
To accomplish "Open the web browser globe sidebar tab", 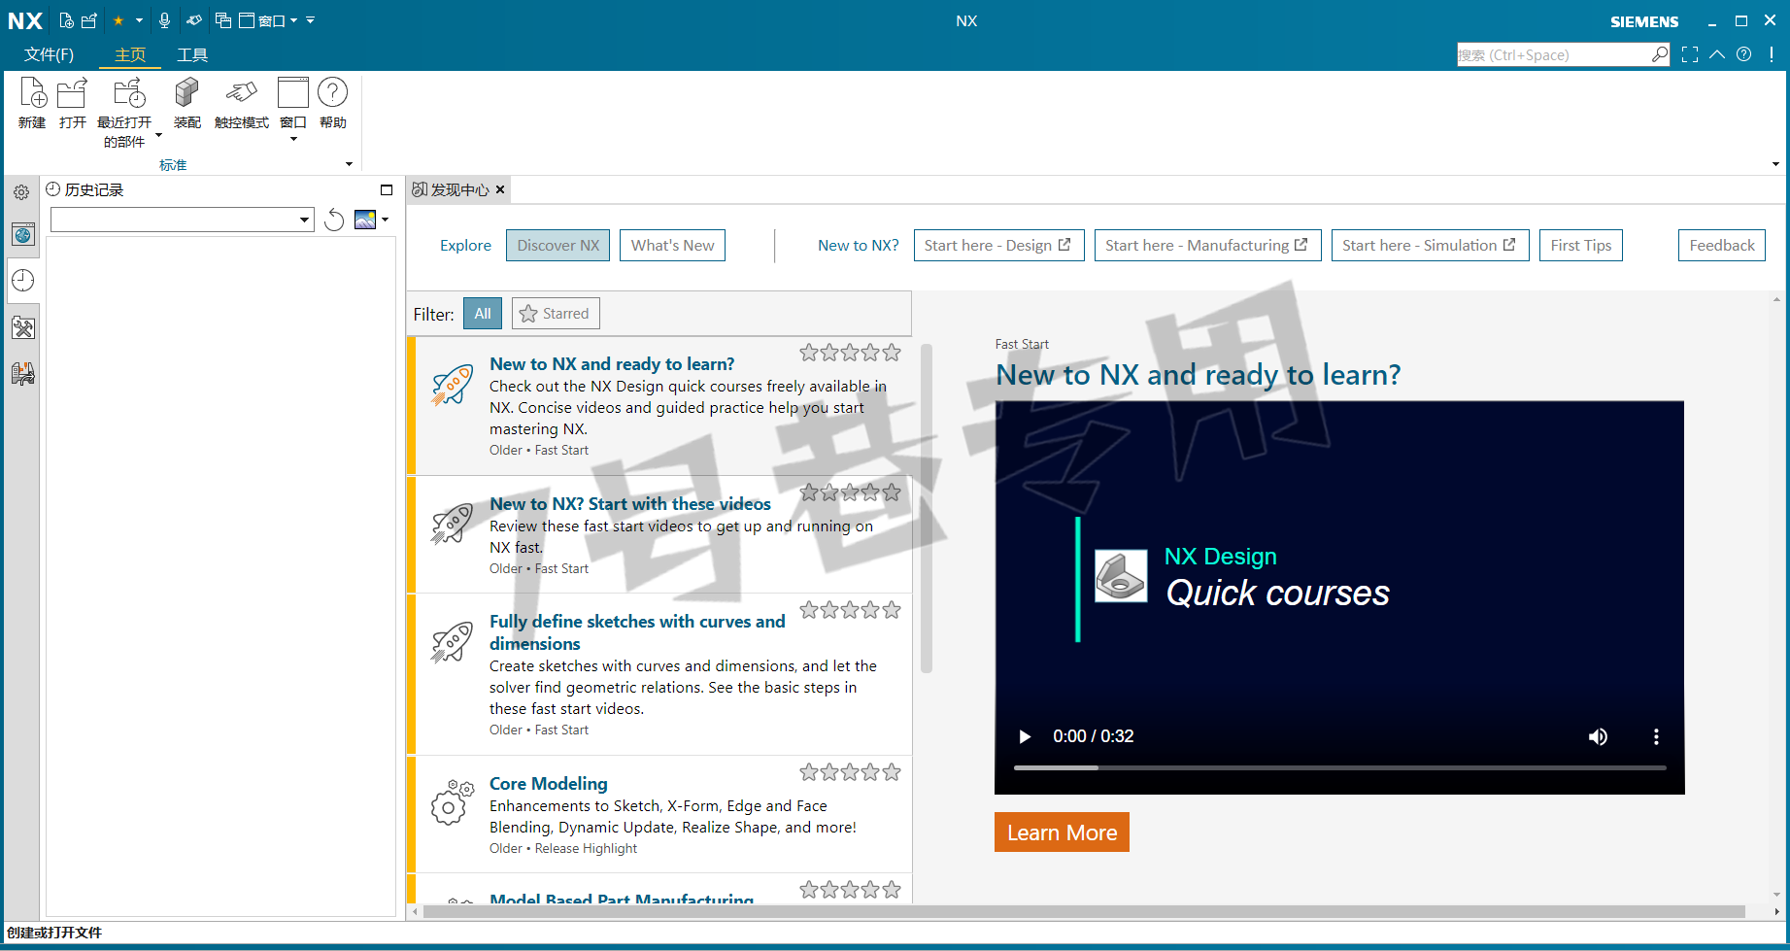I will (x=23, y=234).
